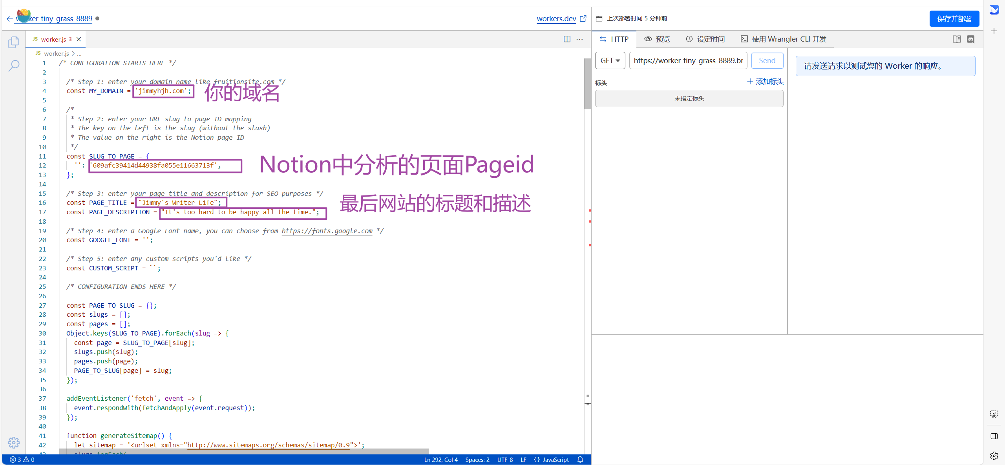Send the HTTP request
This screenshot has width=1005, height=465.
(x=767, y=61)
